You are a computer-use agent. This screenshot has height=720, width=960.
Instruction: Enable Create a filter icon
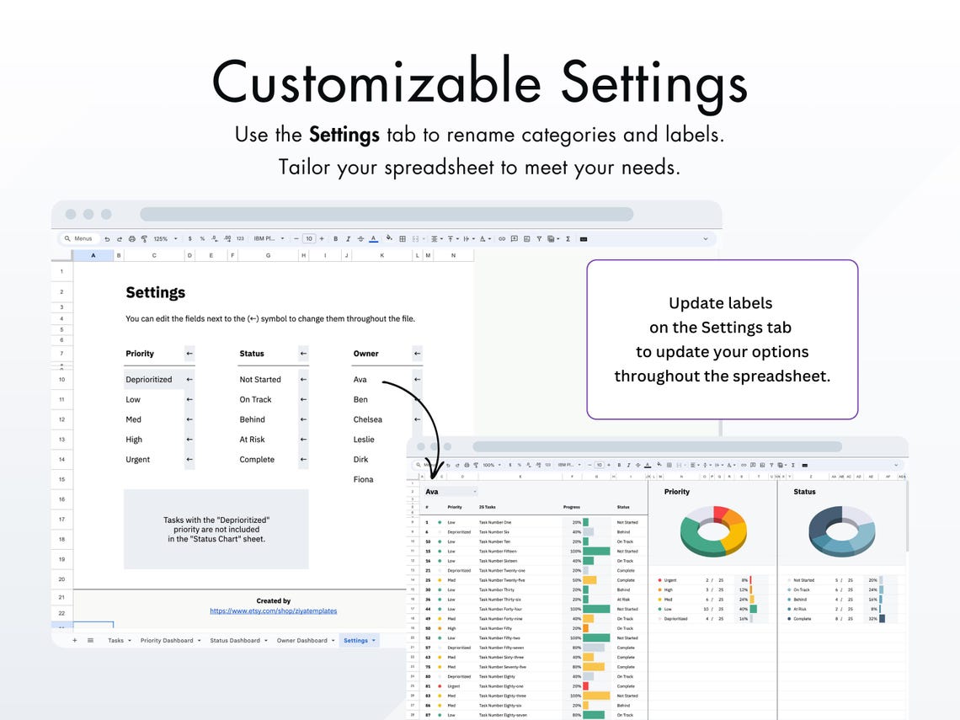539,238
